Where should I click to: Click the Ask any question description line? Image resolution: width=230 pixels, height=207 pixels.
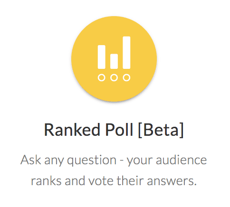click(x=114, y=160)
